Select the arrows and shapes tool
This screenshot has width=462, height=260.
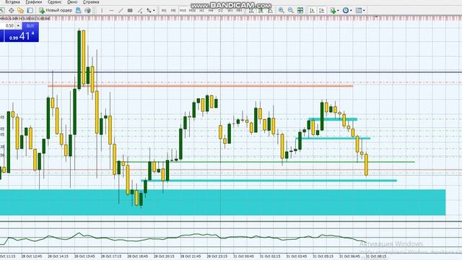click(149, 11)
